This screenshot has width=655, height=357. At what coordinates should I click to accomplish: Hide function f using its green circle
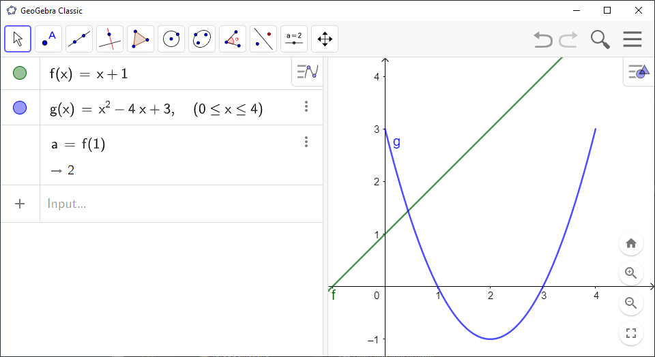pyautogui.click(x=20, y=73)
